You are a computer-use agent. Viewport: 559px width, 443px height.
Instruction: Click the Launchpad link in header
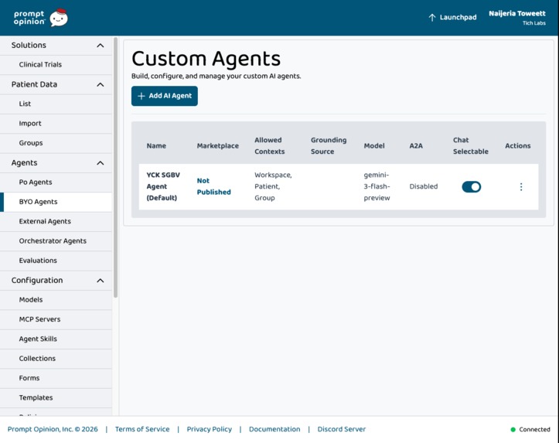[x=452, y=18]
